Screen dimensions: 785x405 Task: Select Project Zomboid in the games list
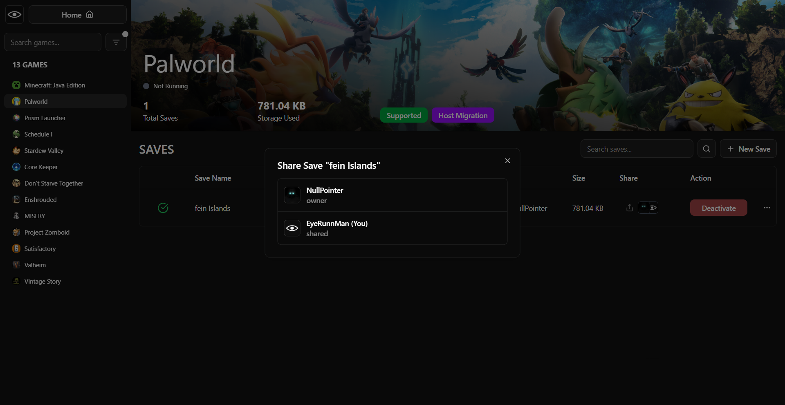pyautogui.click(x=65, y=232)
